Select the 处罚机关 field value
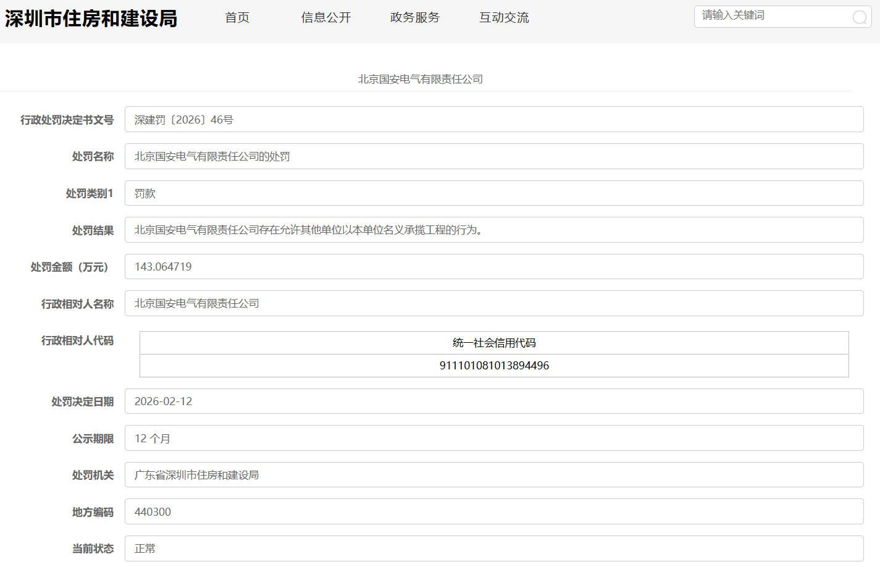The image size is (880, 567). click(x=493, y=475)
